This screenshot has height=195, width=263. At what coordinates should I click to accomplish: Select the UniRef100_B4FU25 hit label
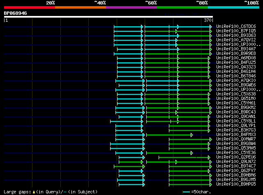tap(236, 63)
